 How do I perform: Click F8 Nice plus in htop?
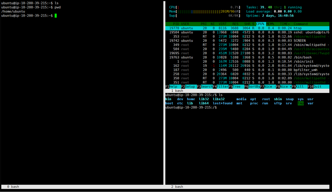coord(284,87)
